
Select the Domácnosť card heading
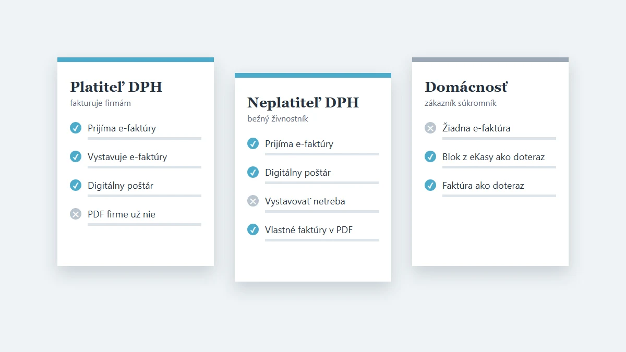pos(466,87)
